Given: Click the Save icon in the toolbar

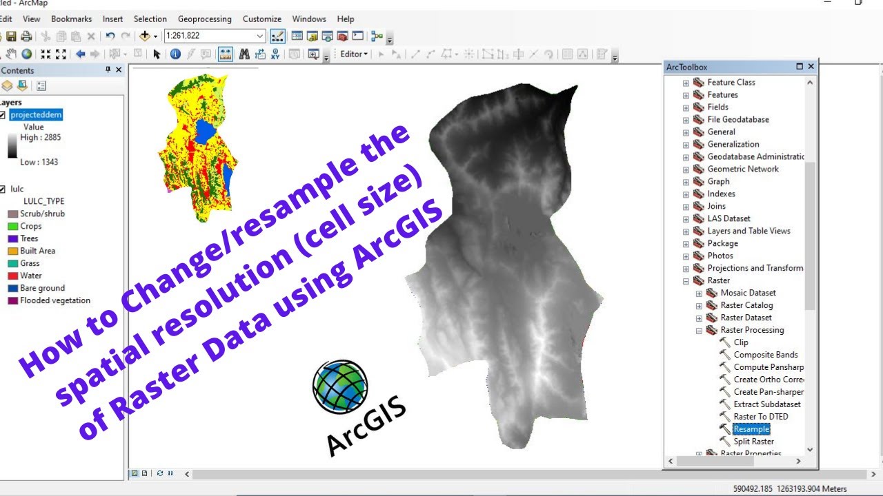Looking at the screenshot, I should coord(11,36).
